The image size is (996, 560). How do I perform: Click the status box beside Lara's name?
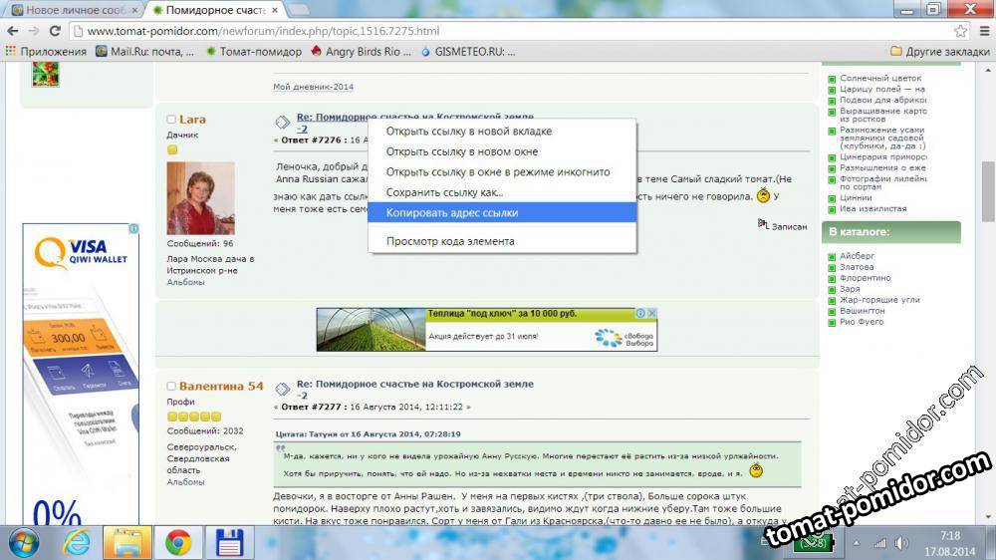tap(171, 120)
